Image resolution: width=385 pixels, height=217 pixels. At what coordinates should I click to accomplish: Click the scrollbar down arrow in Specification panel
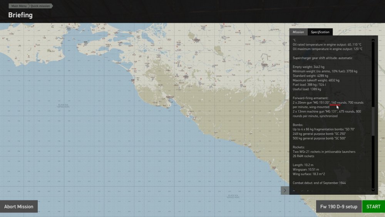(x=373, y=189)
